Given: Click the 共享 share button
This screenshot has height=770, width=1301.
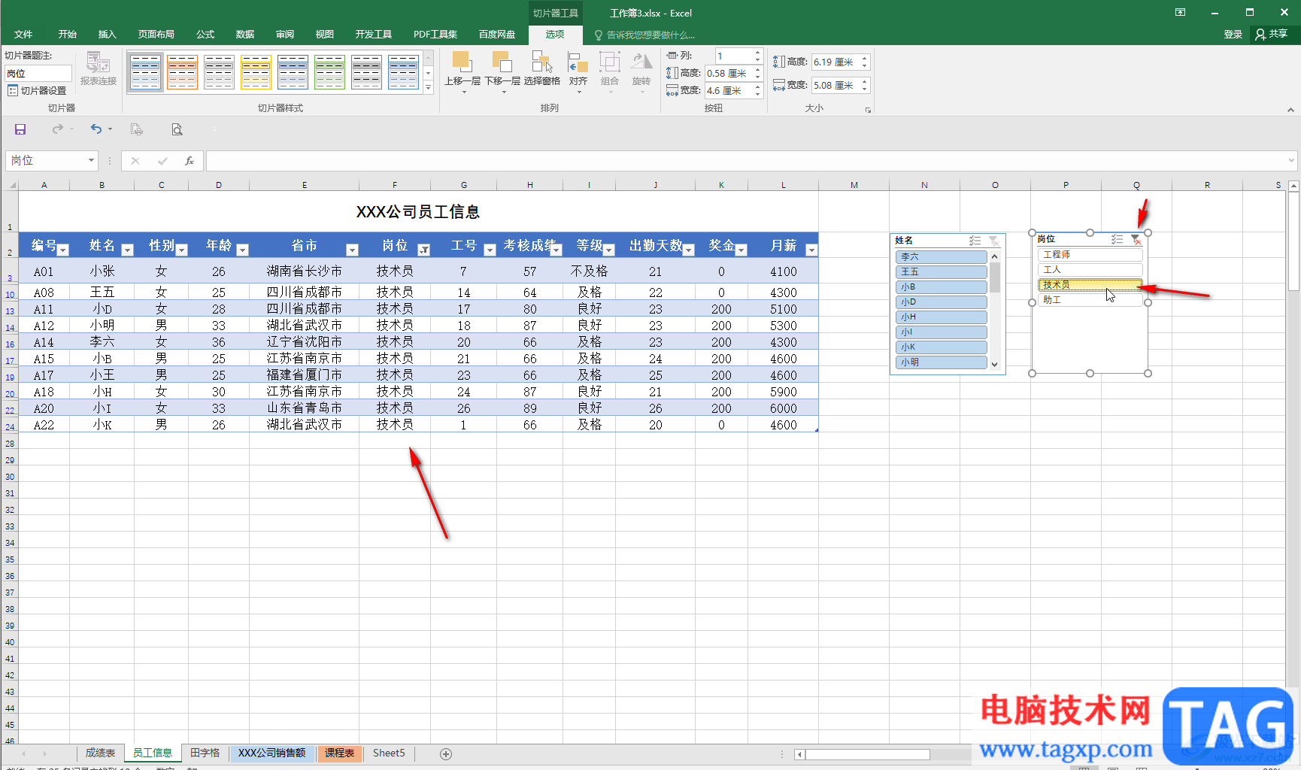Looking at the screenshot, I should point(1272,34).
